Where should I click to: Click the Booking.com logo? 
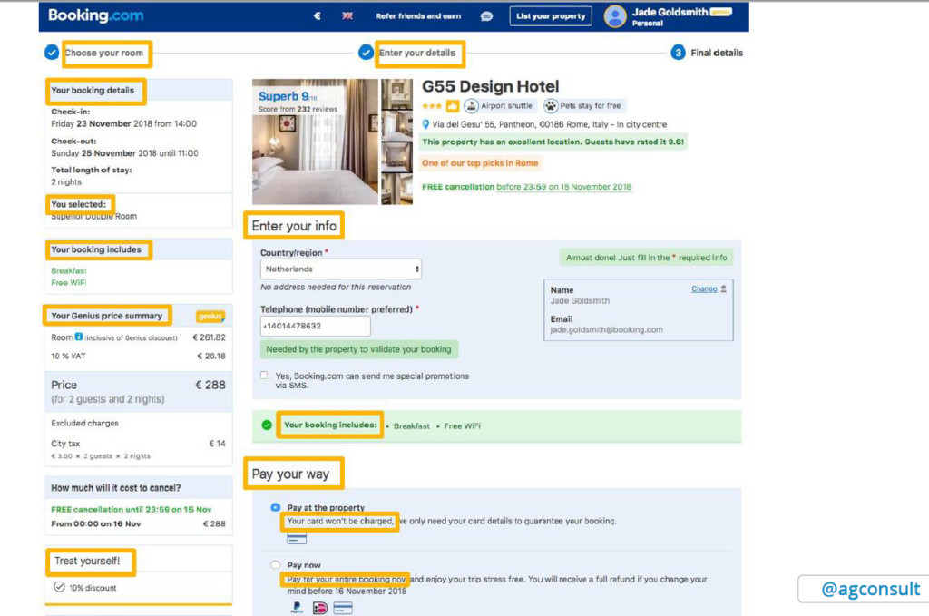(x=95, y=15)
